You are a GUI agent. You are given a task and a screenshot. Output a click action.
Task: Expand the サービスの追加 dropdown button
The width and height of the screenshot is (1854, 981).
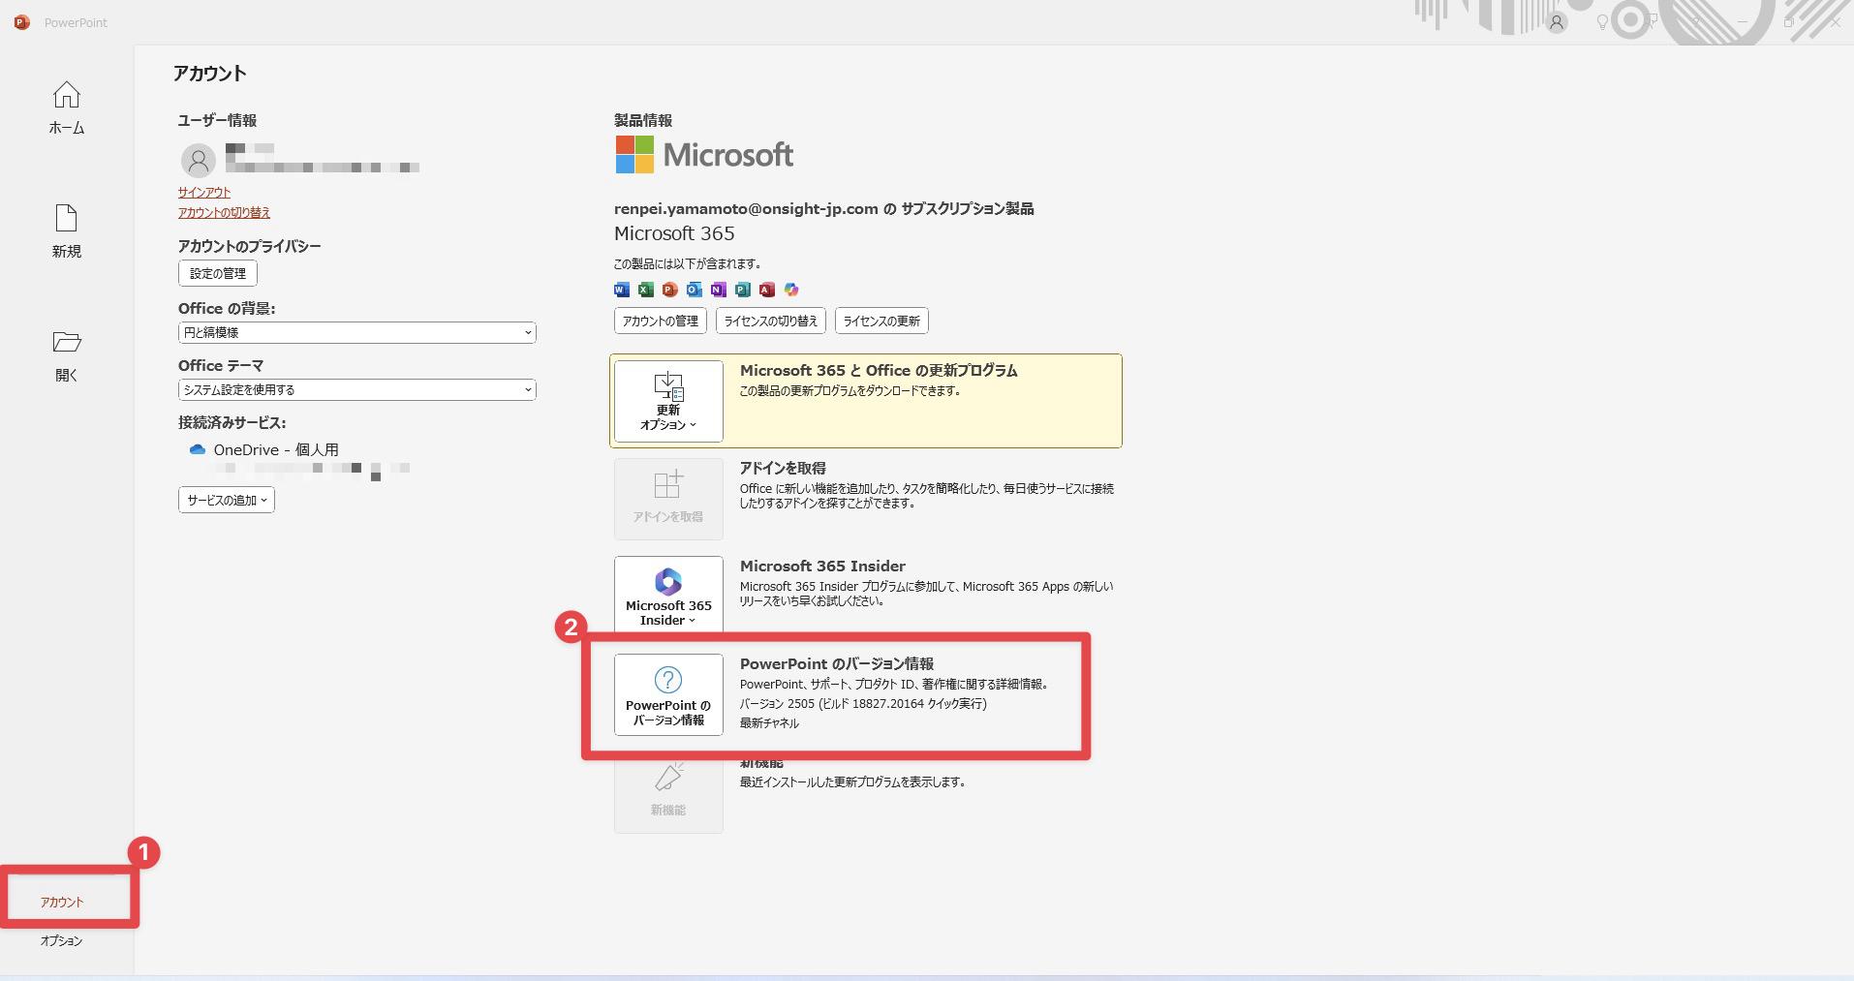pos(227,500)
